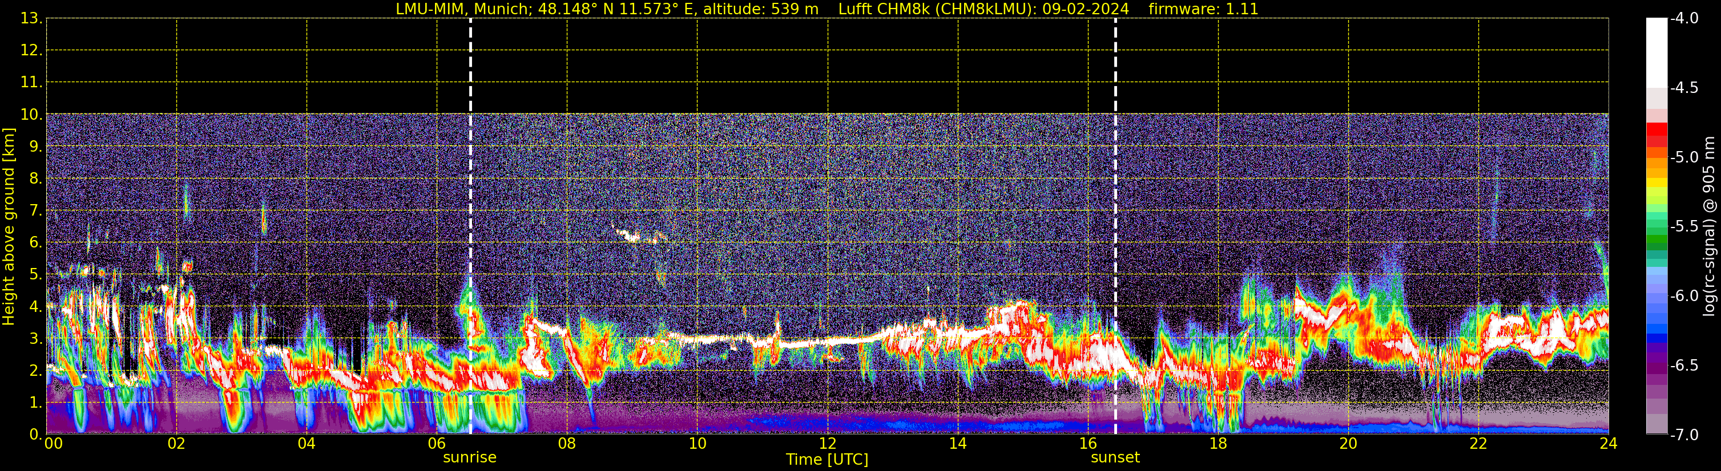This screenshot has height=471, width=1721.
Task: Click the '-4.0' colorbar tick label
Action: [x=1684, y=19]
